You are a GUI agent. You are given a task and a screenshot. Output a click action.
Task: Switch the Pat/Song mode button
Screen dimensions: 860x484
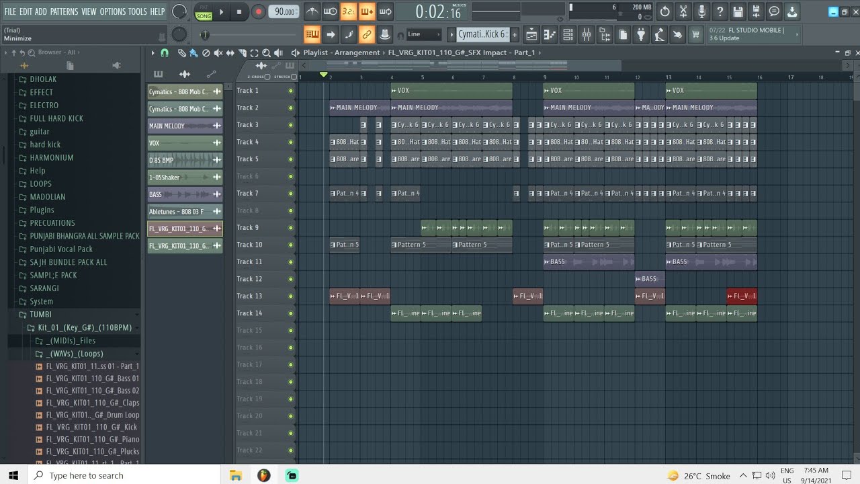[204, 11]
